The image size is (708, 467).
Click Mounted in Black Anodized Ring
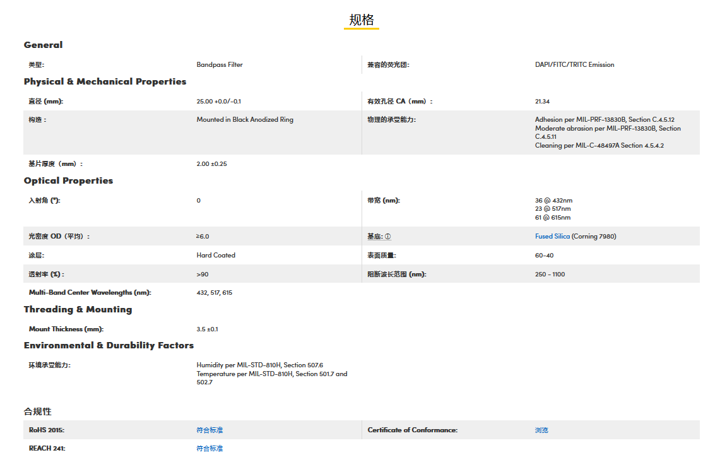coord(245,119)
